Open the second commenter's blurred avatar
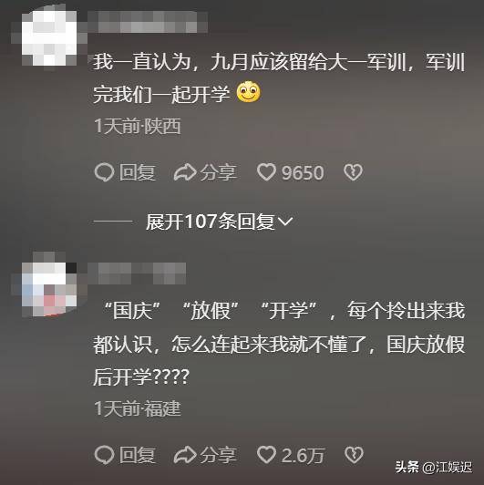Viewport: 484px width, 485px height. tap(49, 287)
